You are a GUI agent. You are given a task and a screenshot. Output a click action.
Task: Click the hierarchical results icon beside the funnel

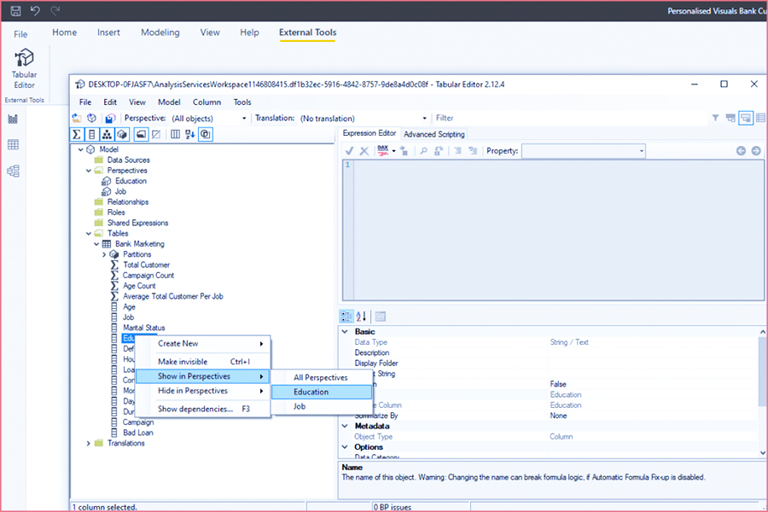click(730, 118)
